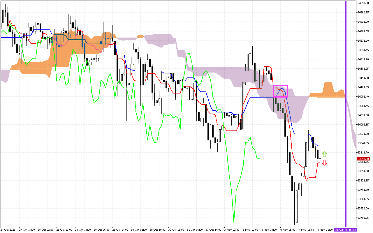
Task: Click the green up arrow marker
Action: [325, 154]
